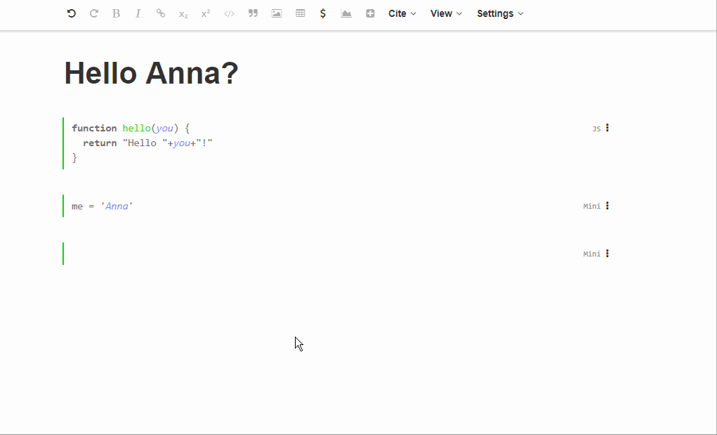Open the Settings dropdown
Image resolution: width=717 pixels, height=435 pixels.
(x=496, y=13)
